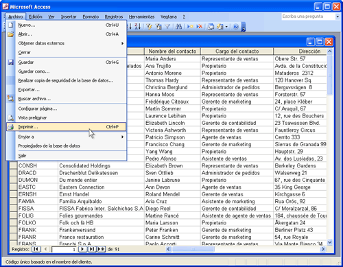The height and width of the screenshot is (267, 343).
Task: Click the horizontal scrollbar left arrow
Action: pos(169,249)
